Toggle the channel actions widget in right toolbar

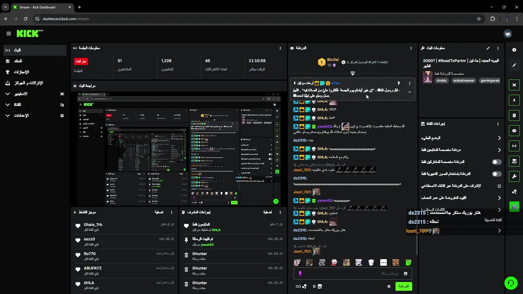(514, 161)
